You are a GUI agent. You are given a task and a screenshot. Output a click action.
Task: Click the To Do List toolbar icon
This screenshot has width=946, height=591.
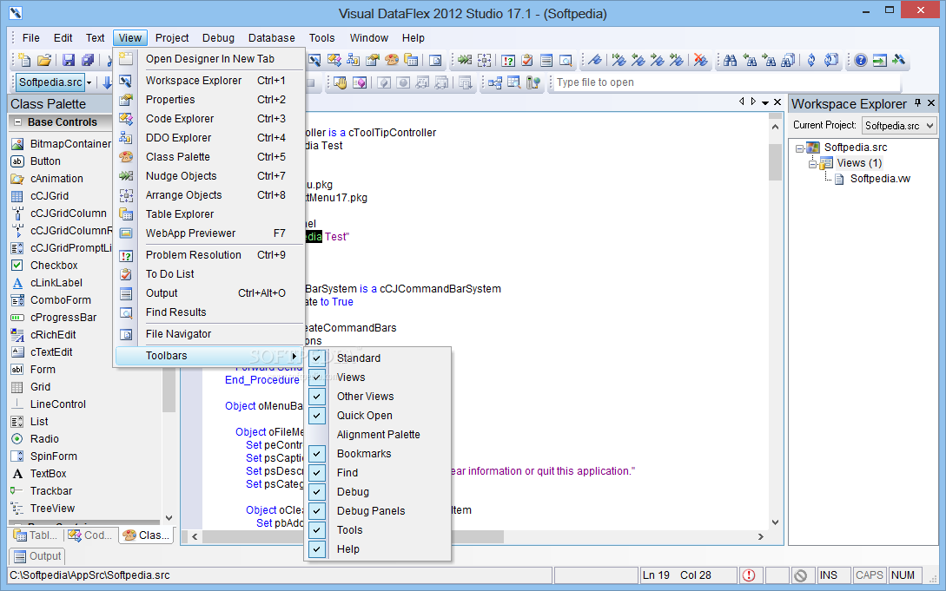click(527, 60)
